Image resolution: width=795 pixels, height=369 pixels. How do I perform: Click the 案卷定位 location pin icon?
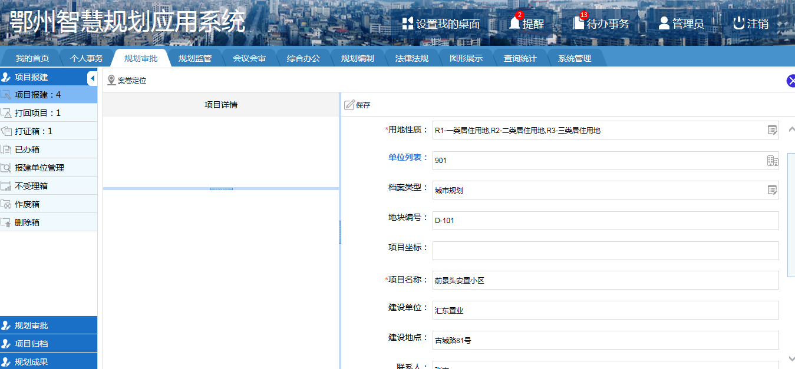[111, 81]
